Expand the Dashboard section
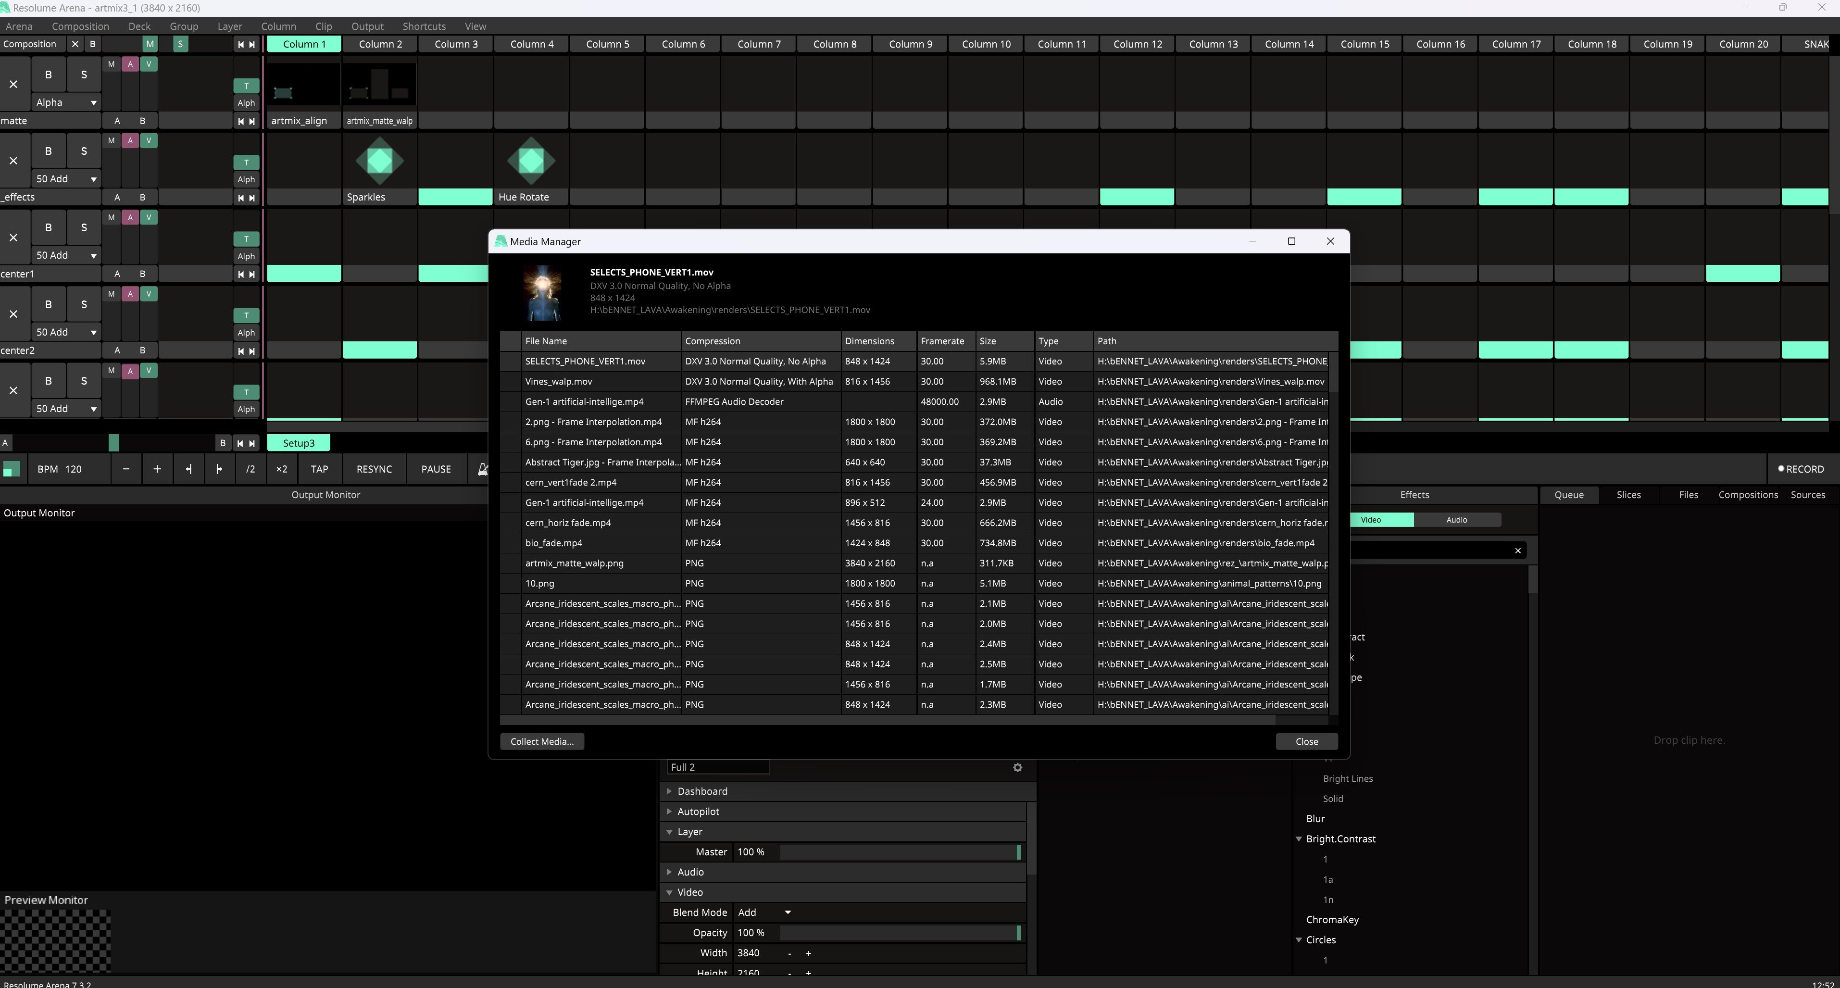Image resolution: width=1840 pixels, height=988 pixels. tap(702, 791)
